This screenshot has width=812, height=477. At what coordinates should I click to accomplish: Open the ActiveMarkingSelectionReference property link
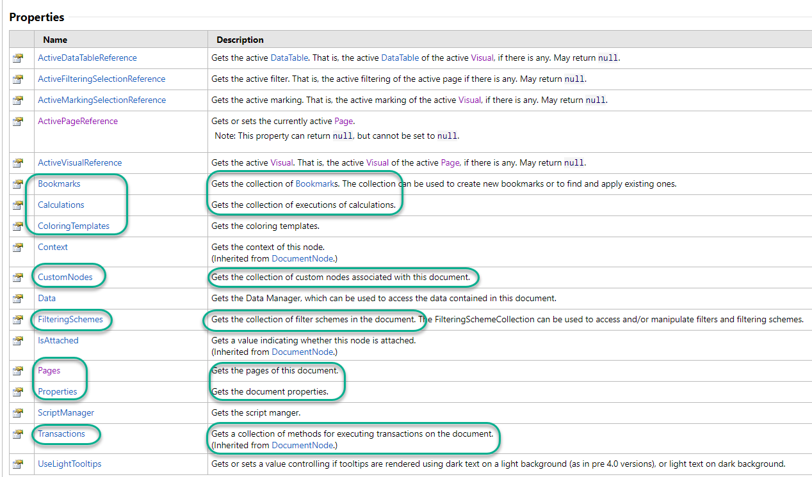click(x=101, y=100)
